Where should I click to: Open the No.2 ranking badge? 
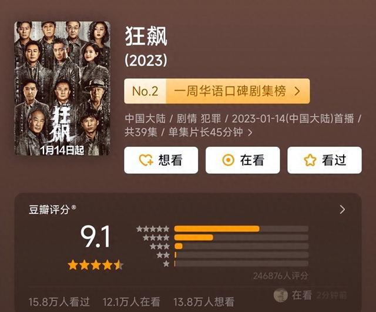(145, 91)
